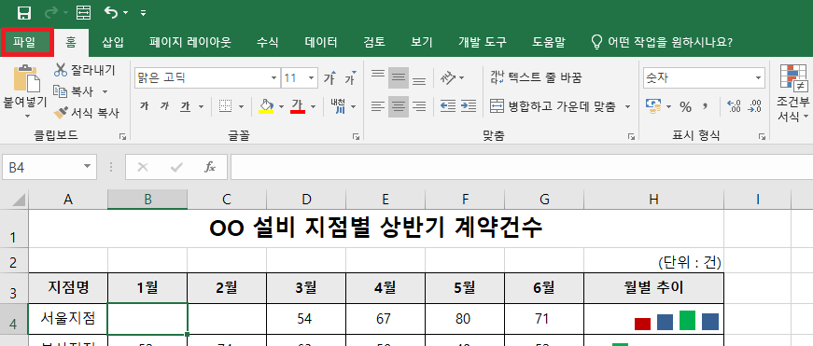The width and height of the screenshot is (813, 346).
Task: Open the font size dropdown
Action: pos(311,78)
